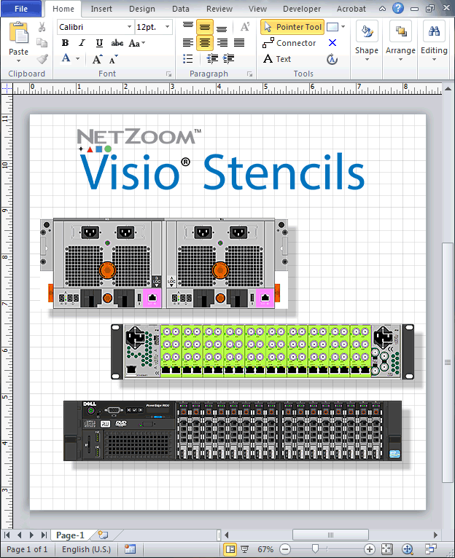This screenshot has height=558, width=455.
Task: Apply bullets to text
Action: 188,59
